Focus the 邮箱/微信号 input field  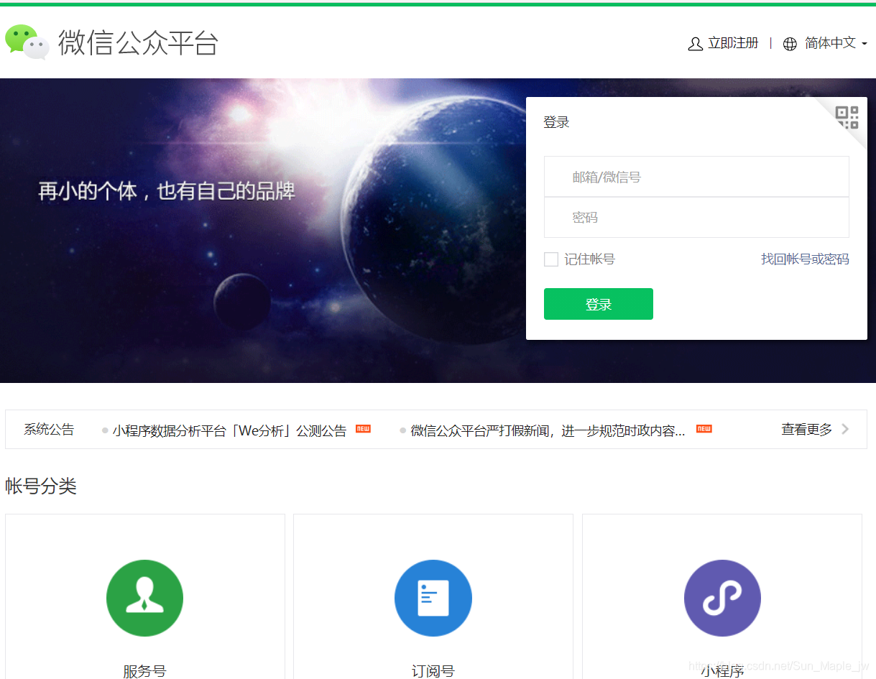click(x=696, y=177)
